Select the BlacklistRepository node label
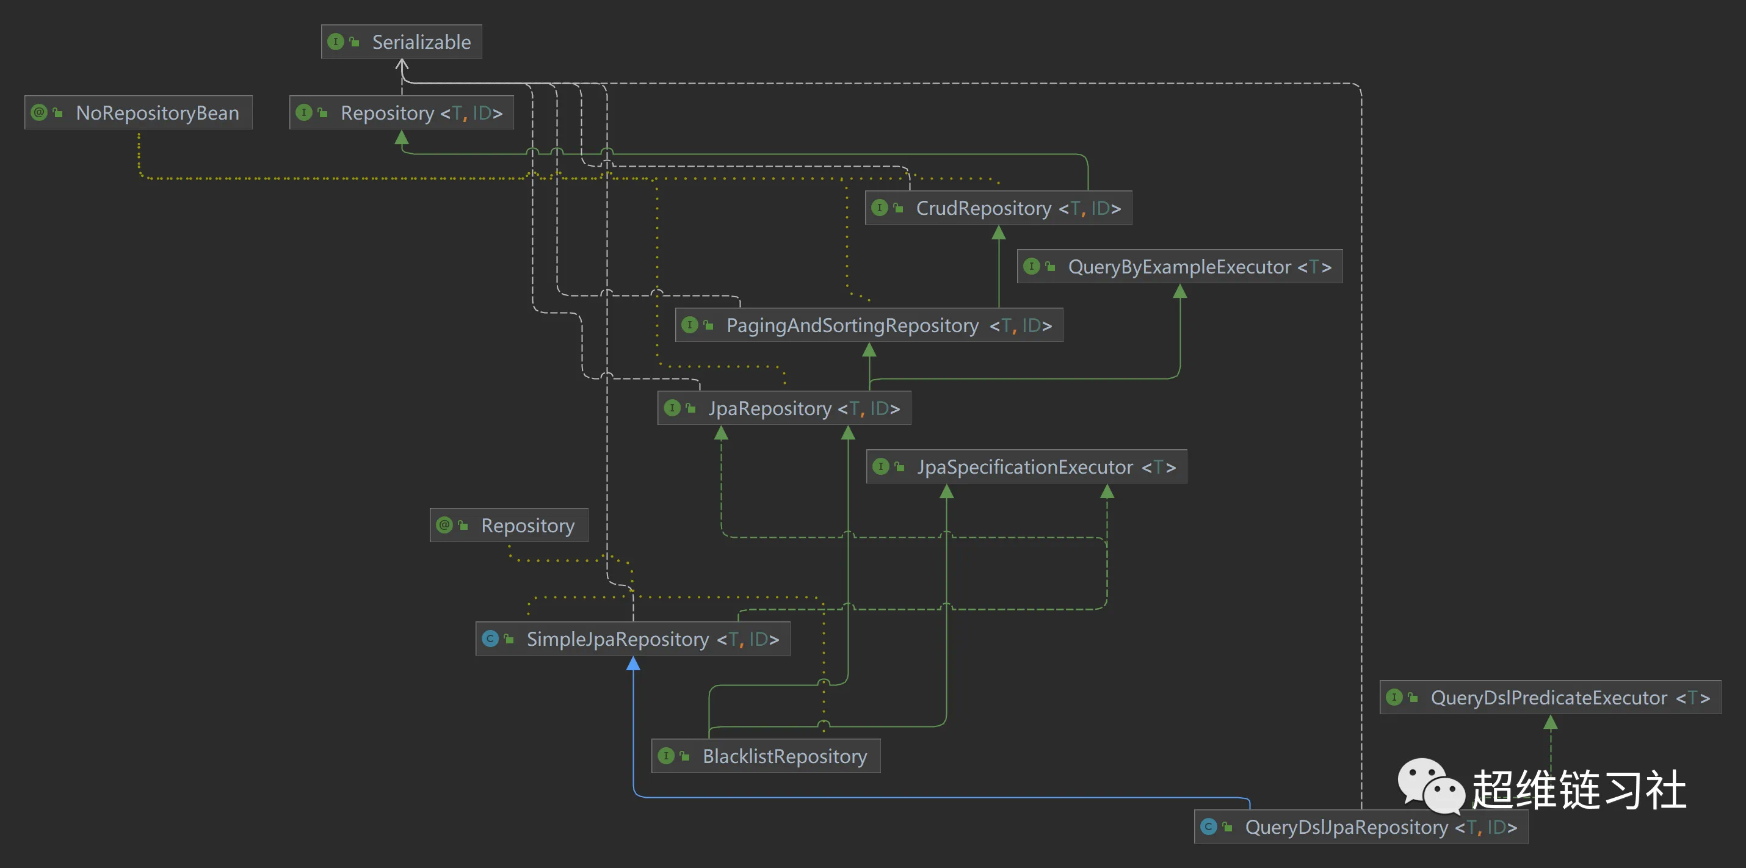Screen dimensions: 1746x868 [x=784, y=756]
